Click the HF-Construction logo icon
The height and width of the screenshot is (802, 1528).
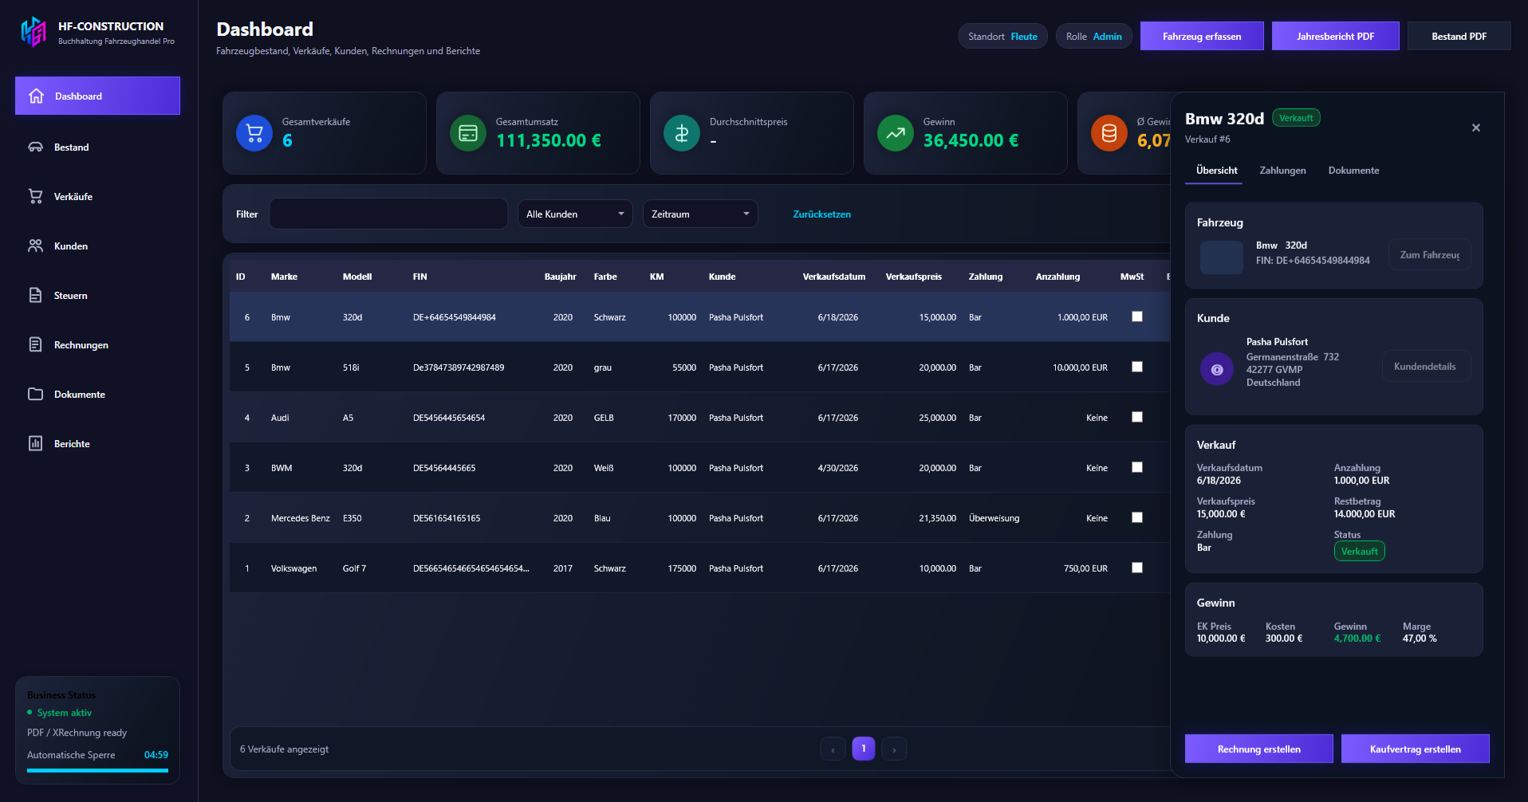33,33
